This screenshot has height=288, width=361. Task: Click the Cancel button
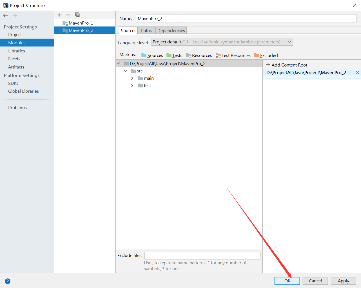pos(315,281)
